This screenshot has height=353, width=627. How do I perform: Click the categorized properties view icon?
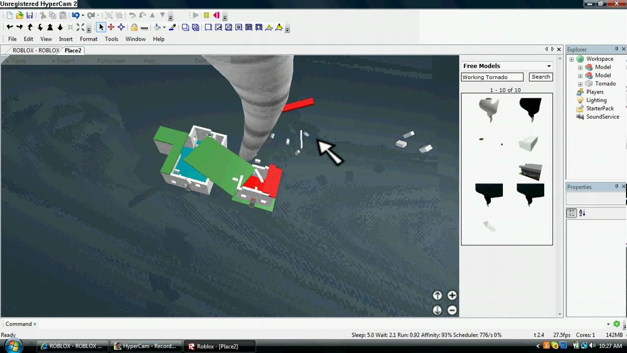coord(572,213)
